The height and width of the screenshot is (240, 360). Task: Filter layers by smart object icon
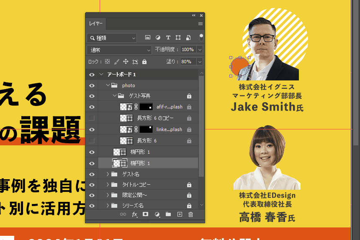click(x=188, y=38)
